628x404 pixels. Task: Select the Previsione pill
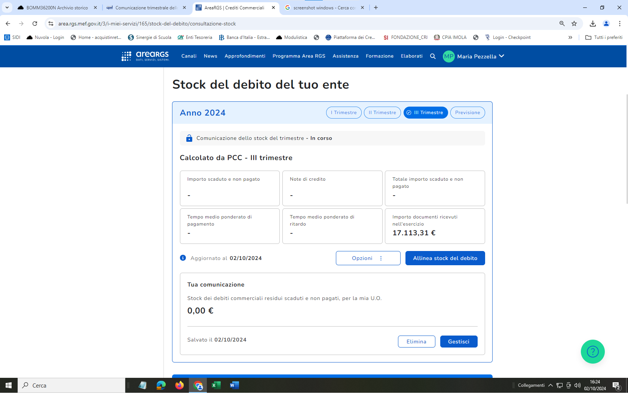468,113
